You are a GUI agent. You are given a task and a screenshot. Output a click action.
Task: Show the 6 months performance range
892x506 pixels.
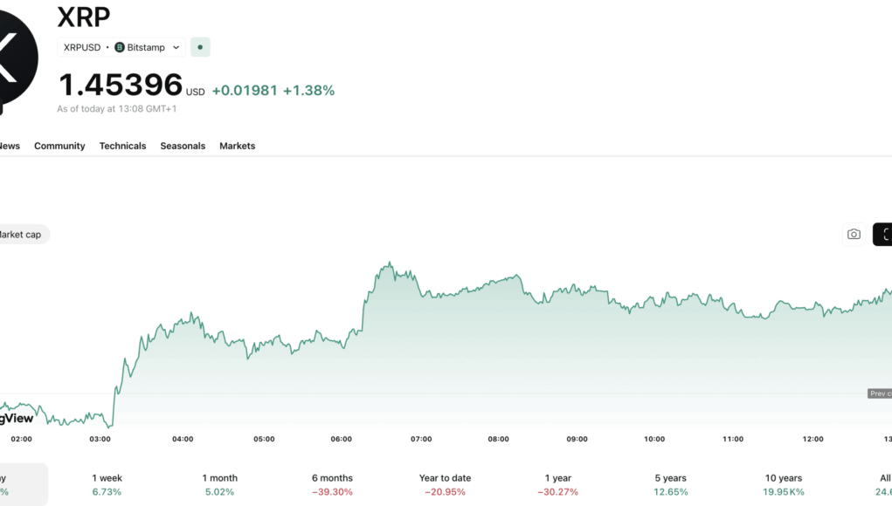tap(332, 484)
